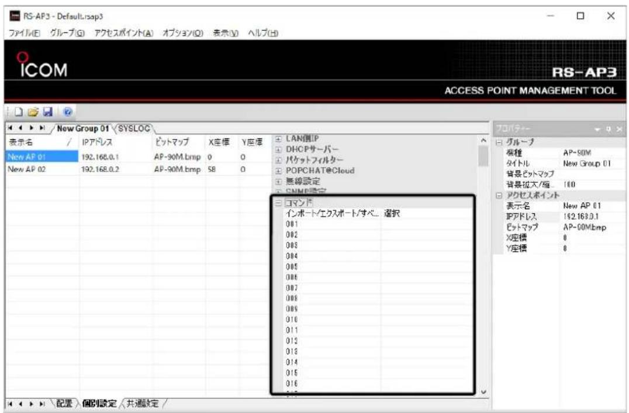Click scroll up arrow in settings list
The height and width of the screenshot is (413, 629).
483,140
